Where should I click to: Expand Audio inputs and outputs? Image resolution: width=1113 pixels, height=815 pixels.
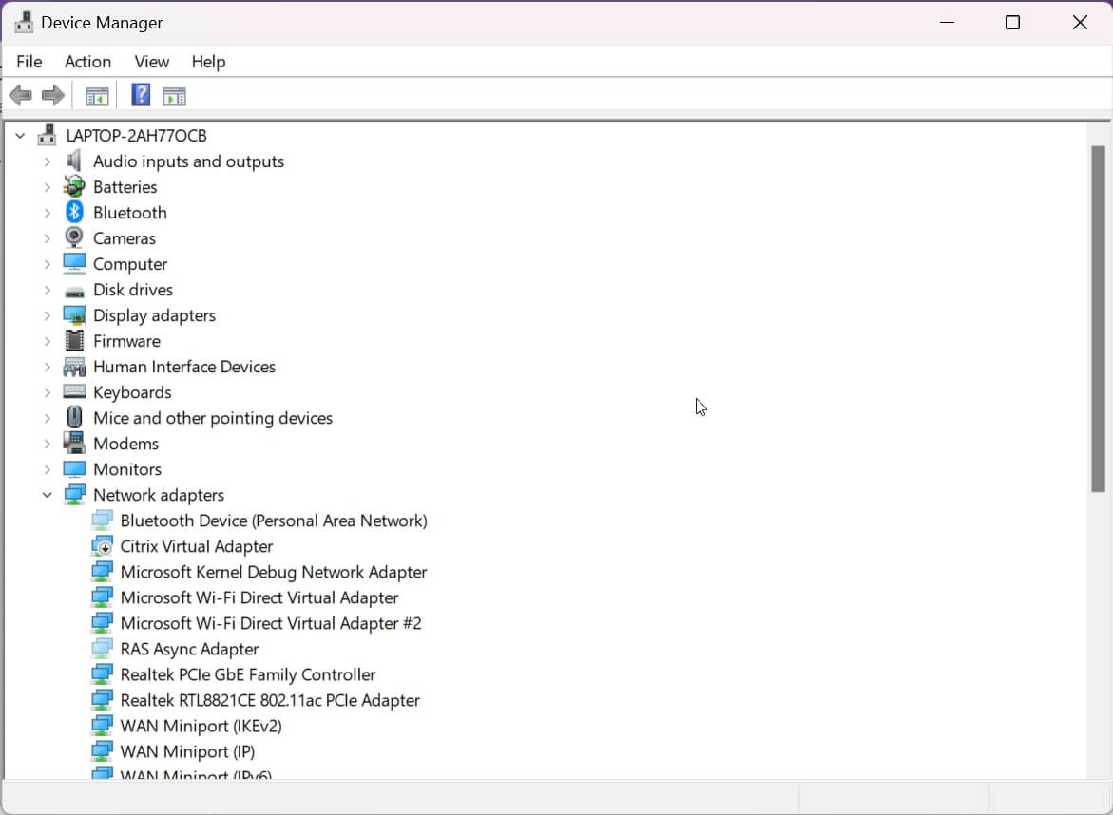tap(47, 161)
